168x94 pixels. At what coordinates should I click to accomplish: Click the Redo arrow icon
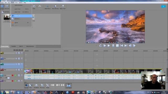coord(40,6)
